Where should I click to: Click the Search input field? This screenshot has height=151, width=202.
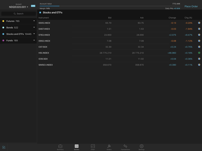pos(19,13)
